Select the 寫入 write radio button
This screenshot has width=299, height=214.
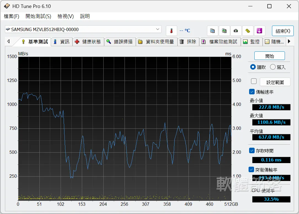point(273,67)
